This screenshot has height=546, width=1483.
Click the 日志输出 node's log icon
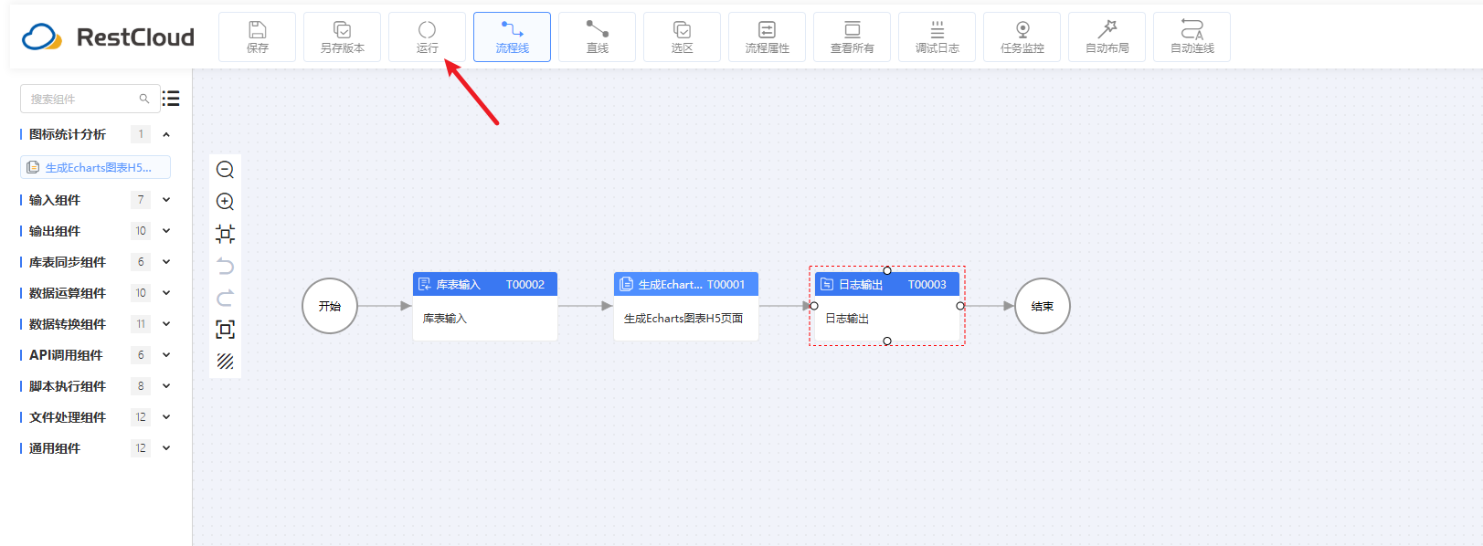[827, 284]
